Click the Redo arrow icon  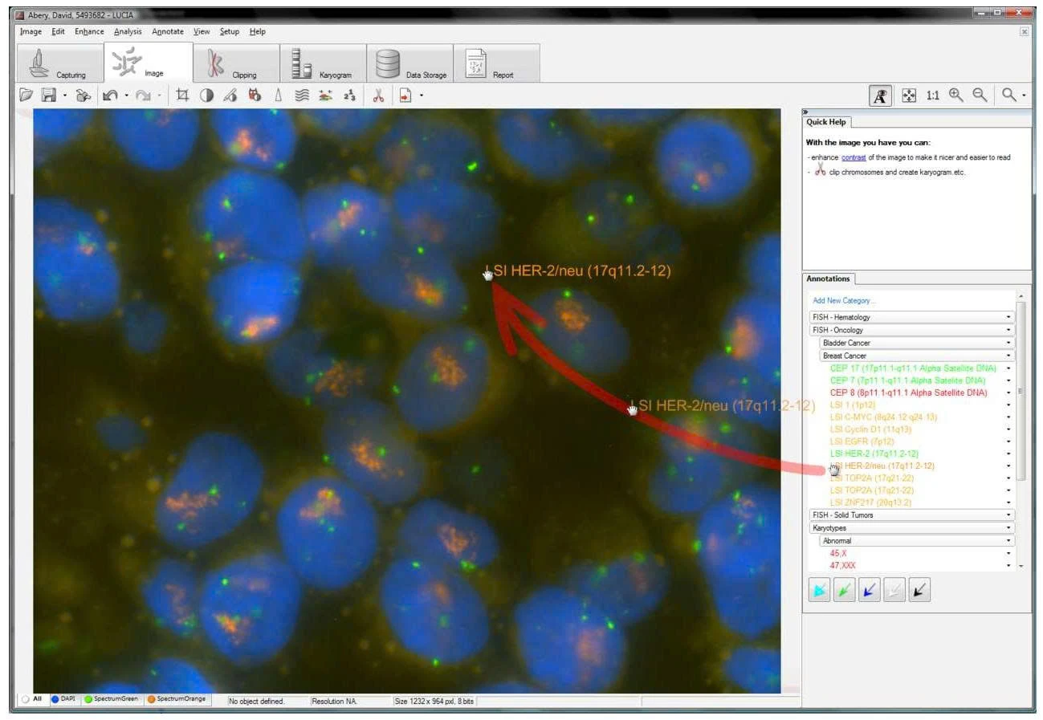click(143, 95)
